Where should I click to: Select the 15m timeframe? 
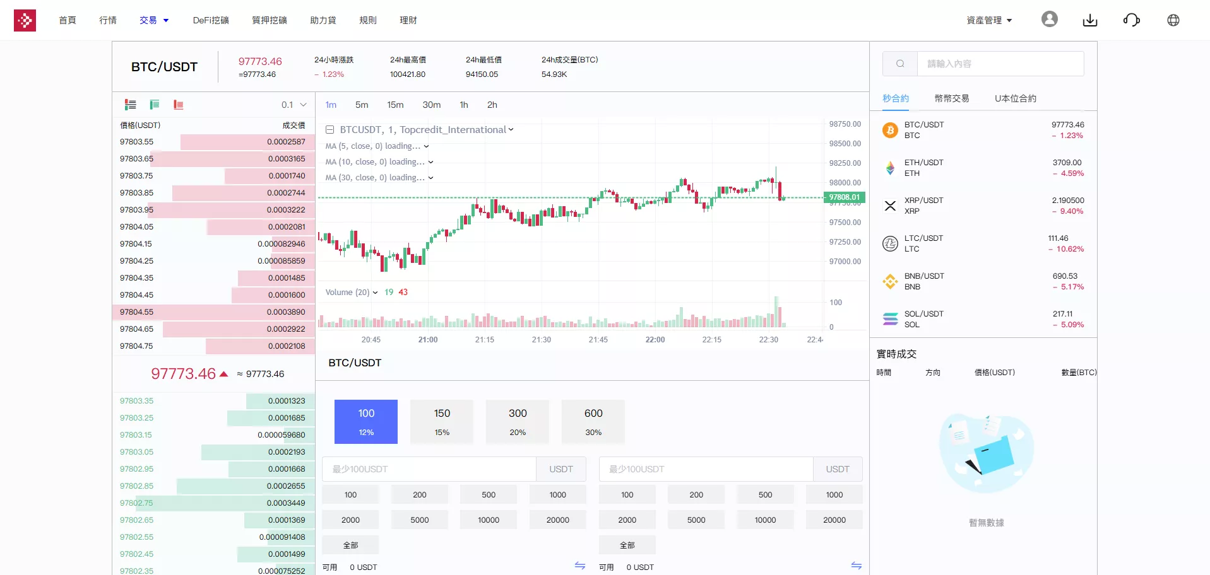[x=395, y=105]
